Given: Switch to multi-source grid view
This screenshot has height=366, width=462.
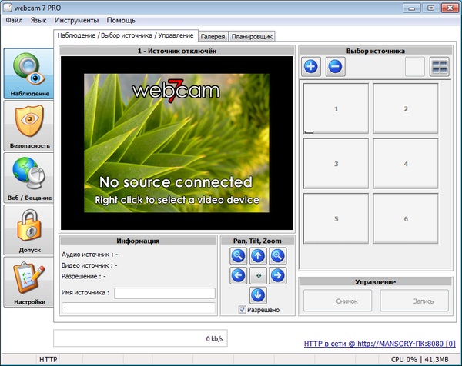Looking at the screenshot, I should [x=440, y=67].
